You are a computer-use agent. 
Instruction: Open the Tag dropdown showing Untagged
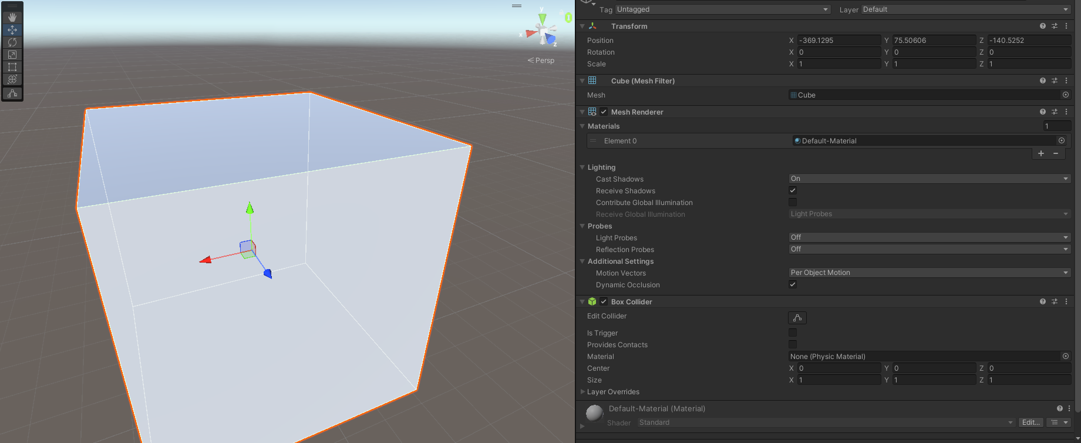[723, 9]
